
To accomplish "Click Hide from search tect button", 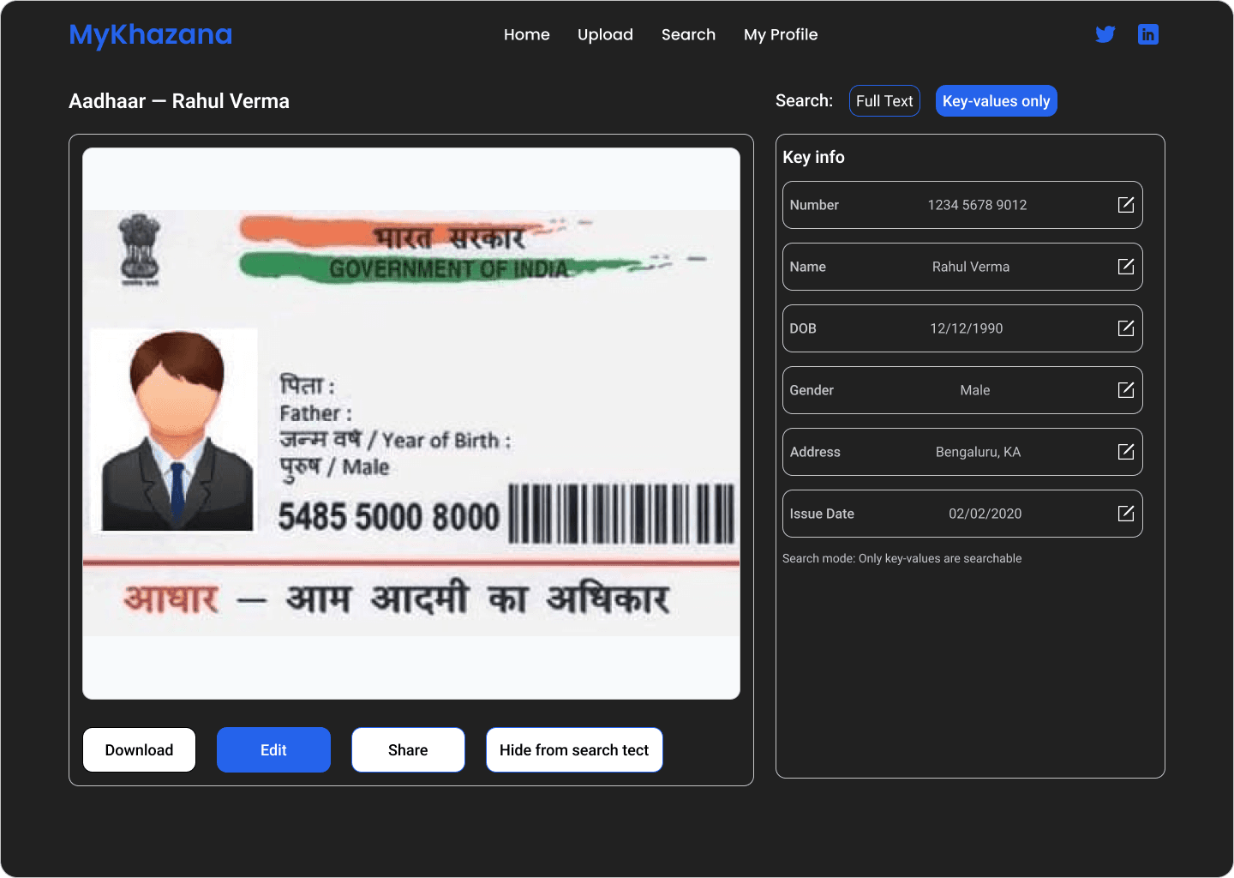I will click(574, 750).
